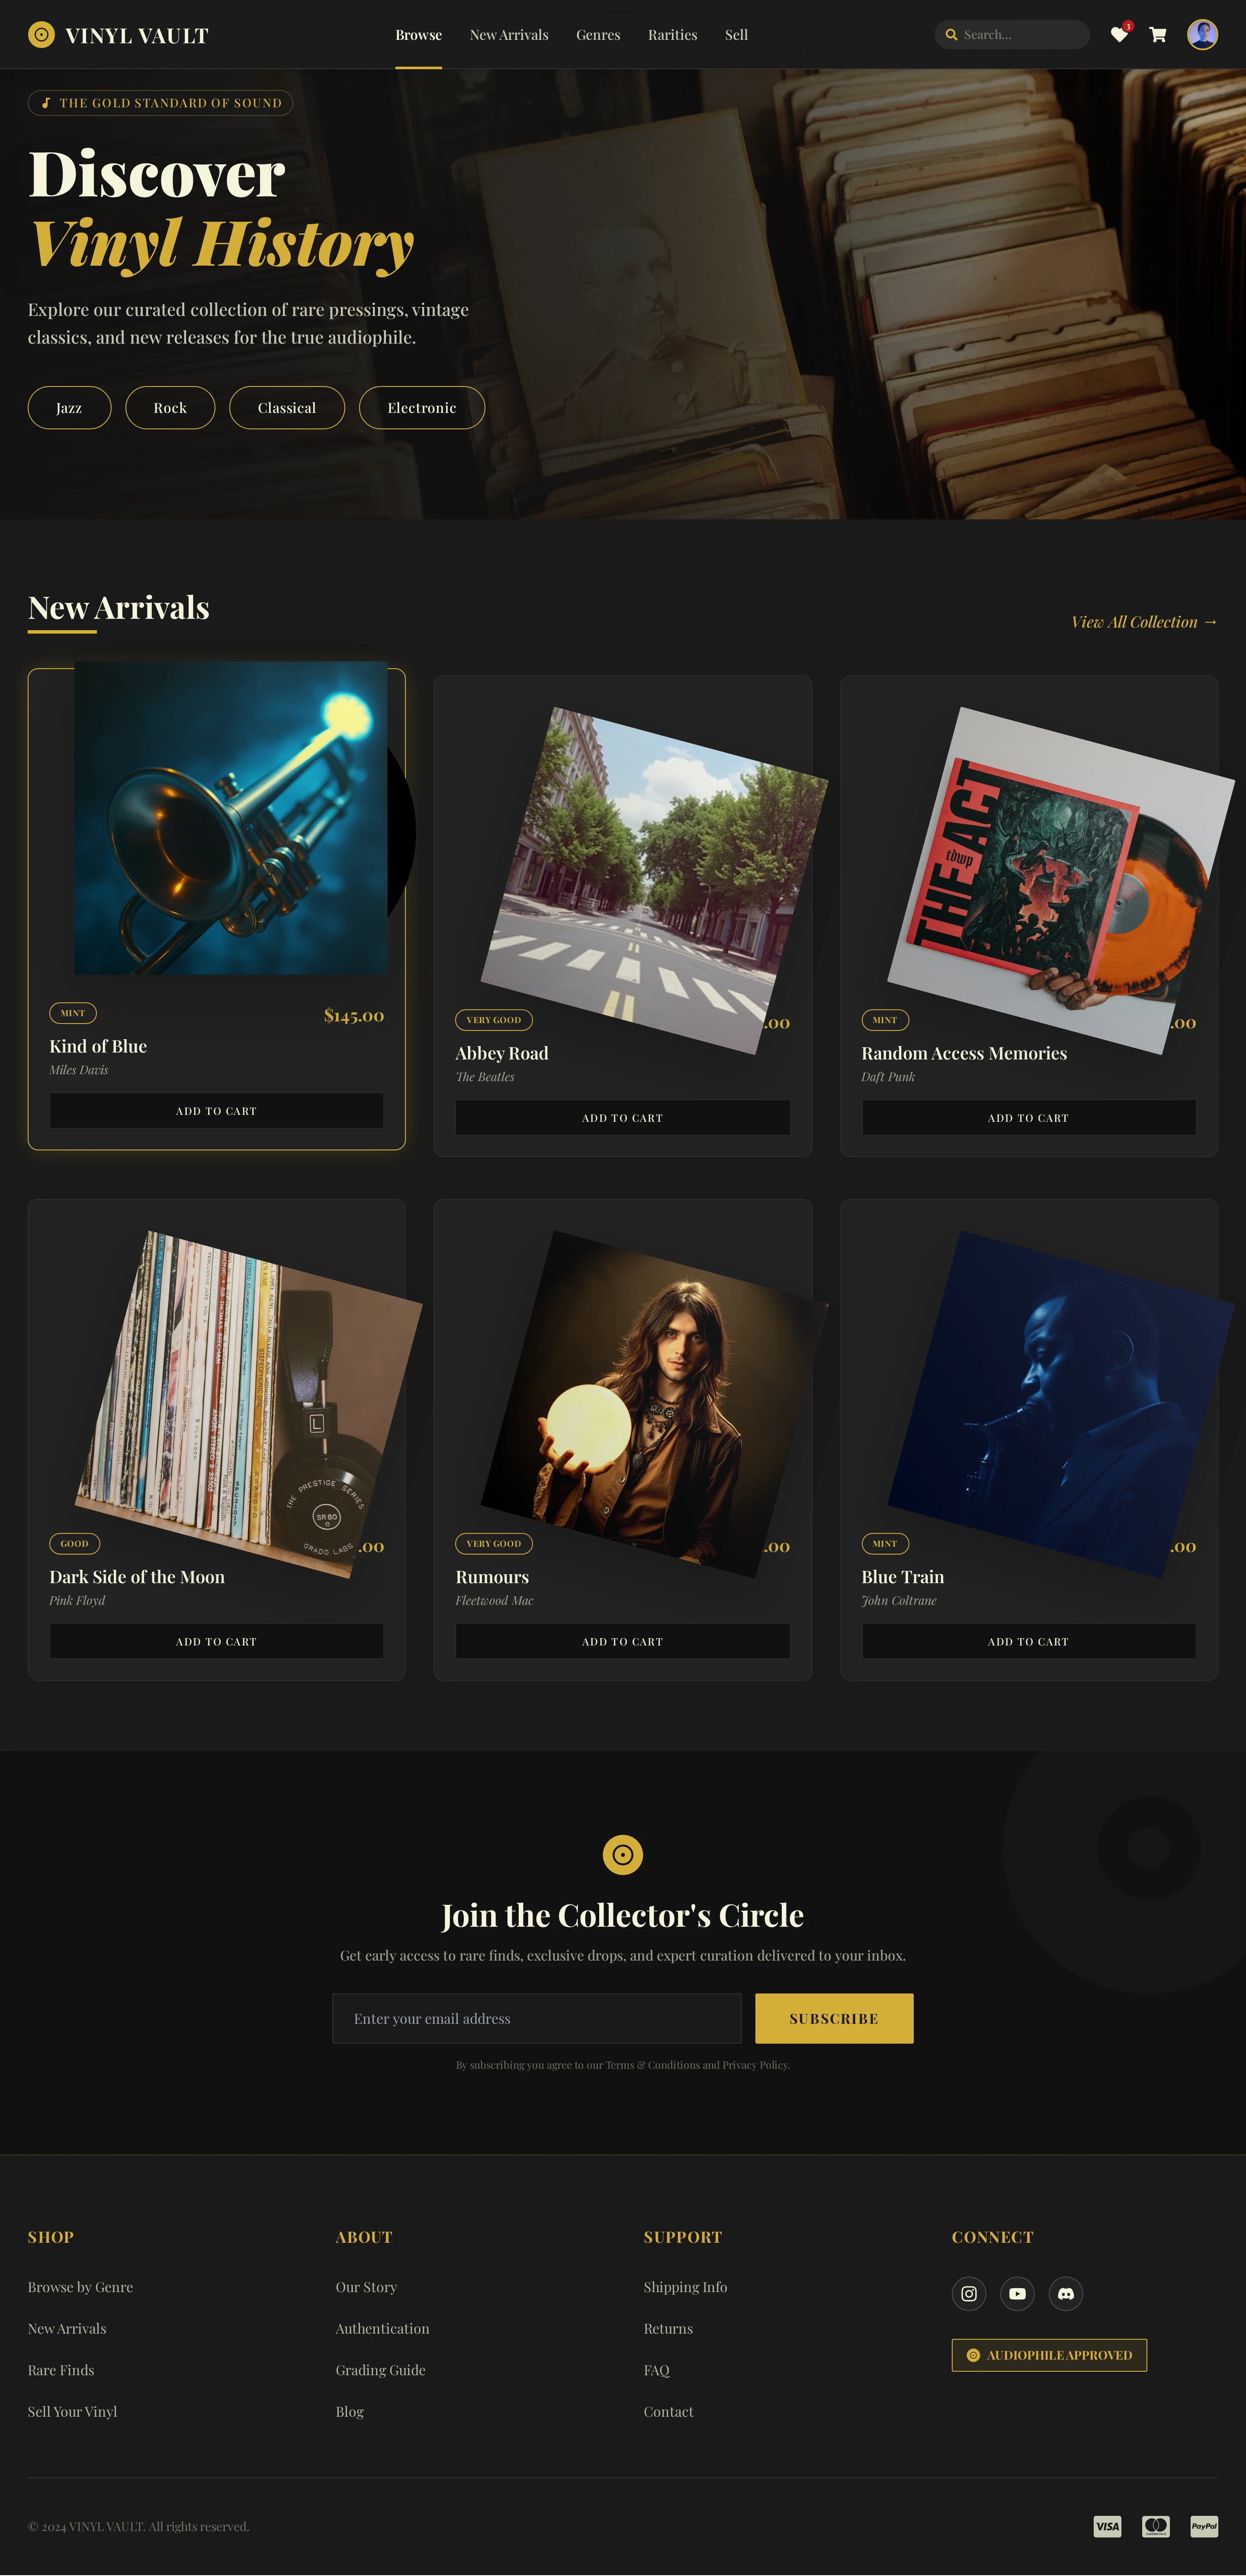The height and width of the screenshot is (2576, 1246).
Task: Click the PayPal payment icon
Action: point(1204,2526)
